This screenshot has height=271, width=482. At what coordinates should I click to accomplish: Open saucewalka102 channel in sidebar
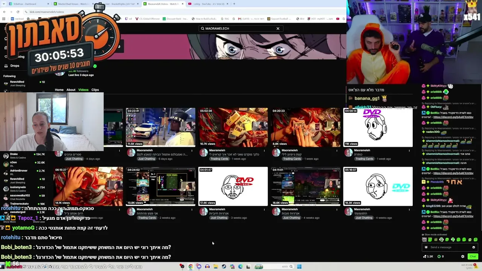pyautogui.click(x=24, y=197)
